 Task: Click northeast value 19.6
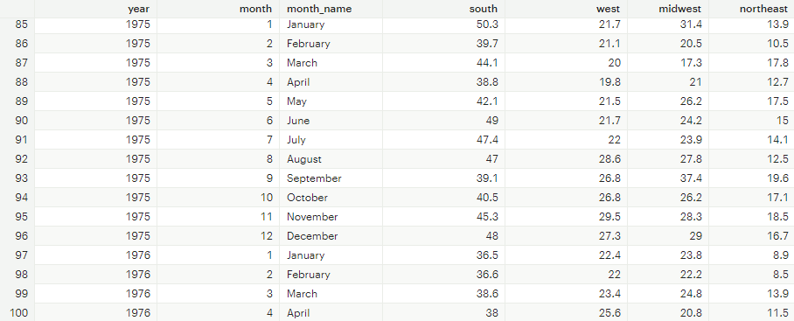click(x=778, y=178)
